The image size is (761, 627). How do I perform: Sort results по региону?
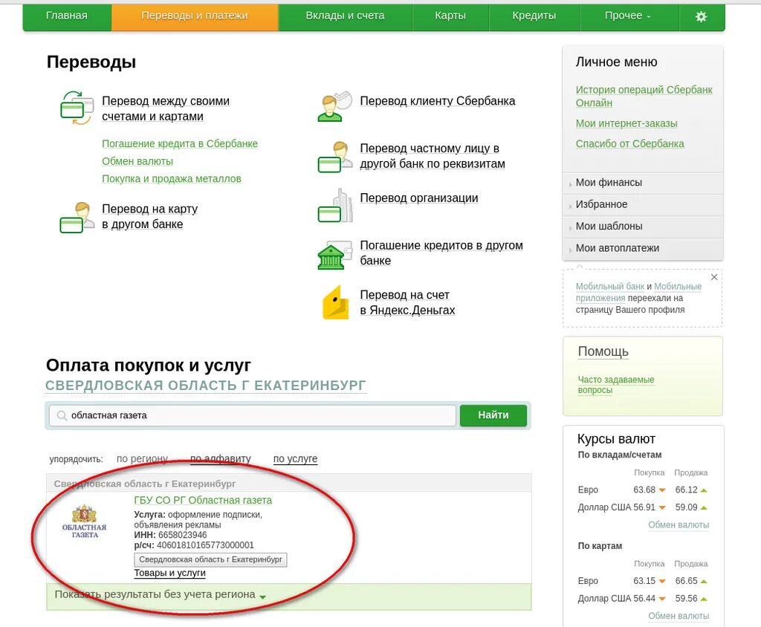click(x=142, y=458)
